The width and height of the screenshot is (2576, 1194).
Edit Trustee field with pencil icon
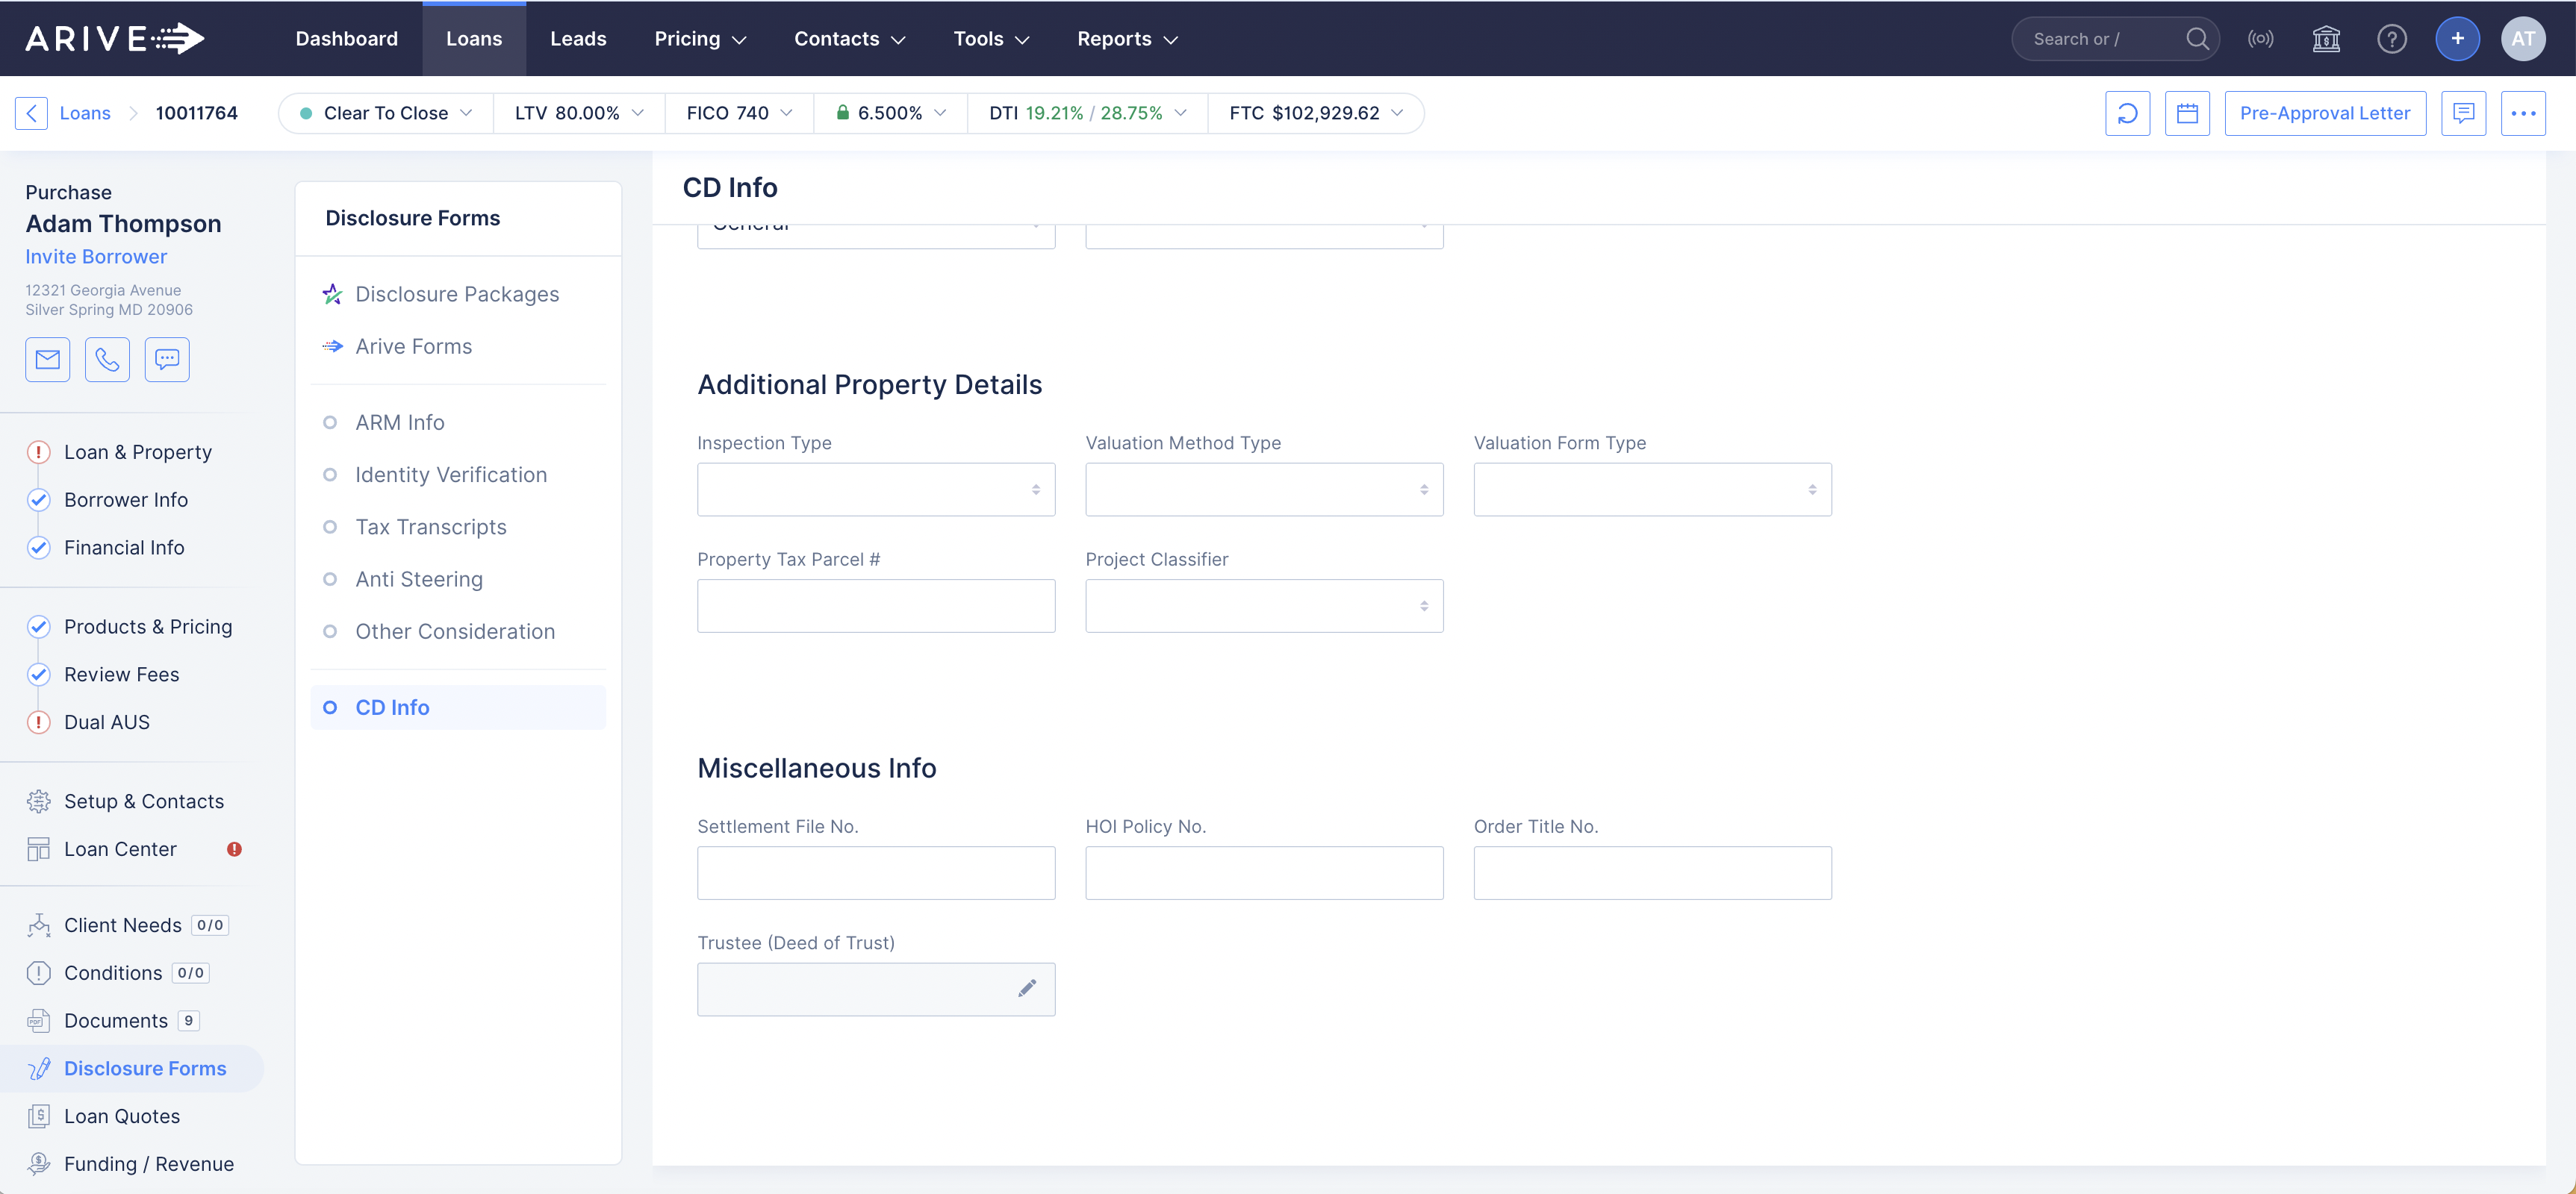[x=1027, y=988]
